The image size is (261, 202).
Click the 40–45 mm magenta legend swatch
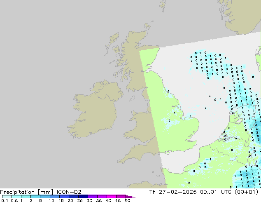(112, 197)
